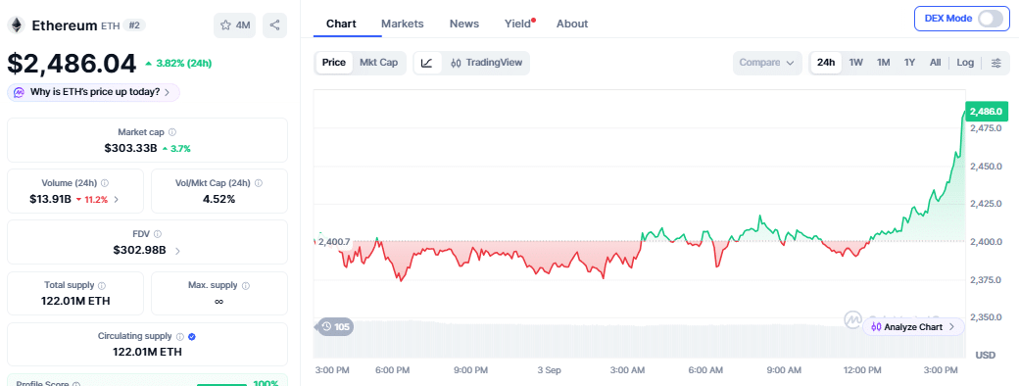Click the Ethereum logo icon
Image resolution: width=1019 pixels, height=386 pixels.
tap(16, 24)
